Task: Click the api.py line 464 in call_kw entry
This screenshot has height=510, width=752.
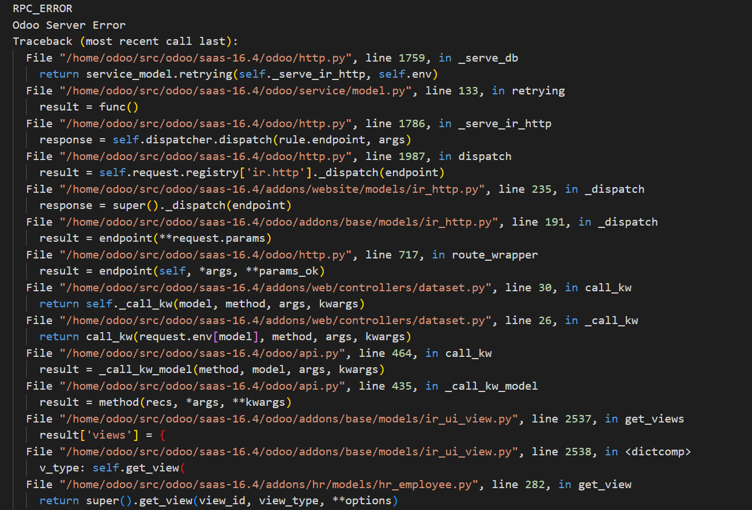Action: point(259,353)
